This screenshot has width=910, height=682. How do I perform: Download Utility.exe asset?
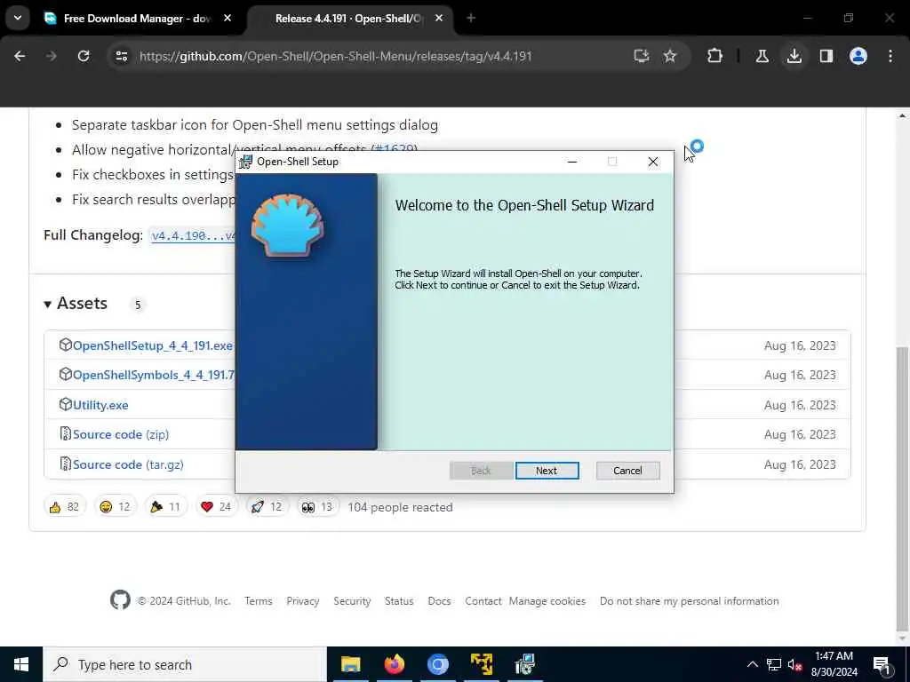coord(100,405)
